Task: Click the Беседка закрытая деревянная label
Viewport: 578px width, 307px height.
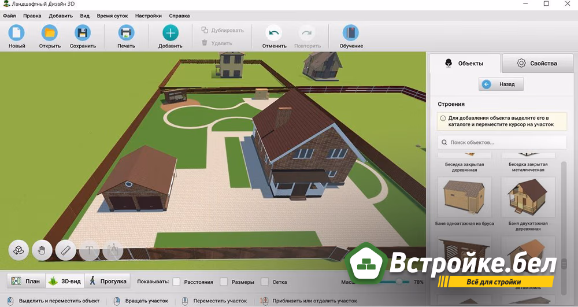Action: [465, 167]
